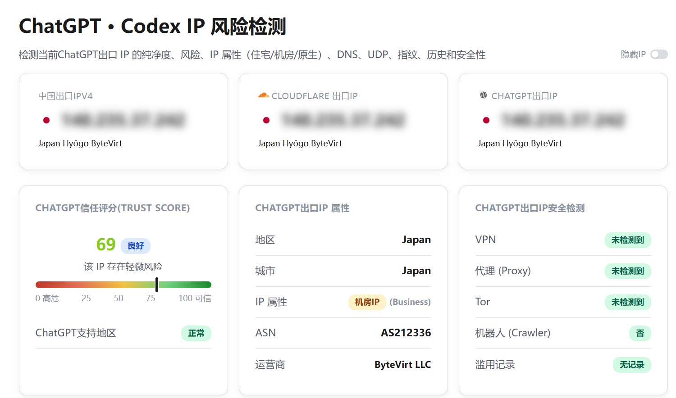Click the CLOUDFLARE 出口IP card heading
This screenshot has height=398, width=676.
(x=315, y=96)
